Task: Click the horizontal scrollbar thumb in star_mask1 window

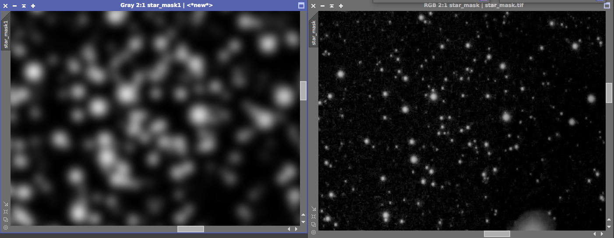Action: (191, 229)
